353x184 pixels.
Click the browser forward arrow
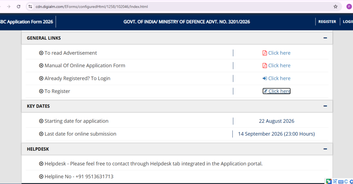pos(9,7)
